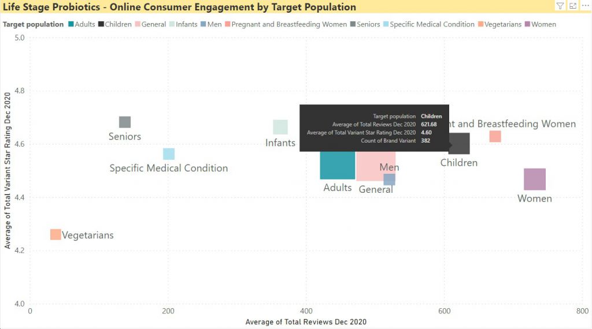This screenshot has height=329, width=592.
Task: Select the Children legend entry
Action: pyautogui.click(x=115, y=24)
